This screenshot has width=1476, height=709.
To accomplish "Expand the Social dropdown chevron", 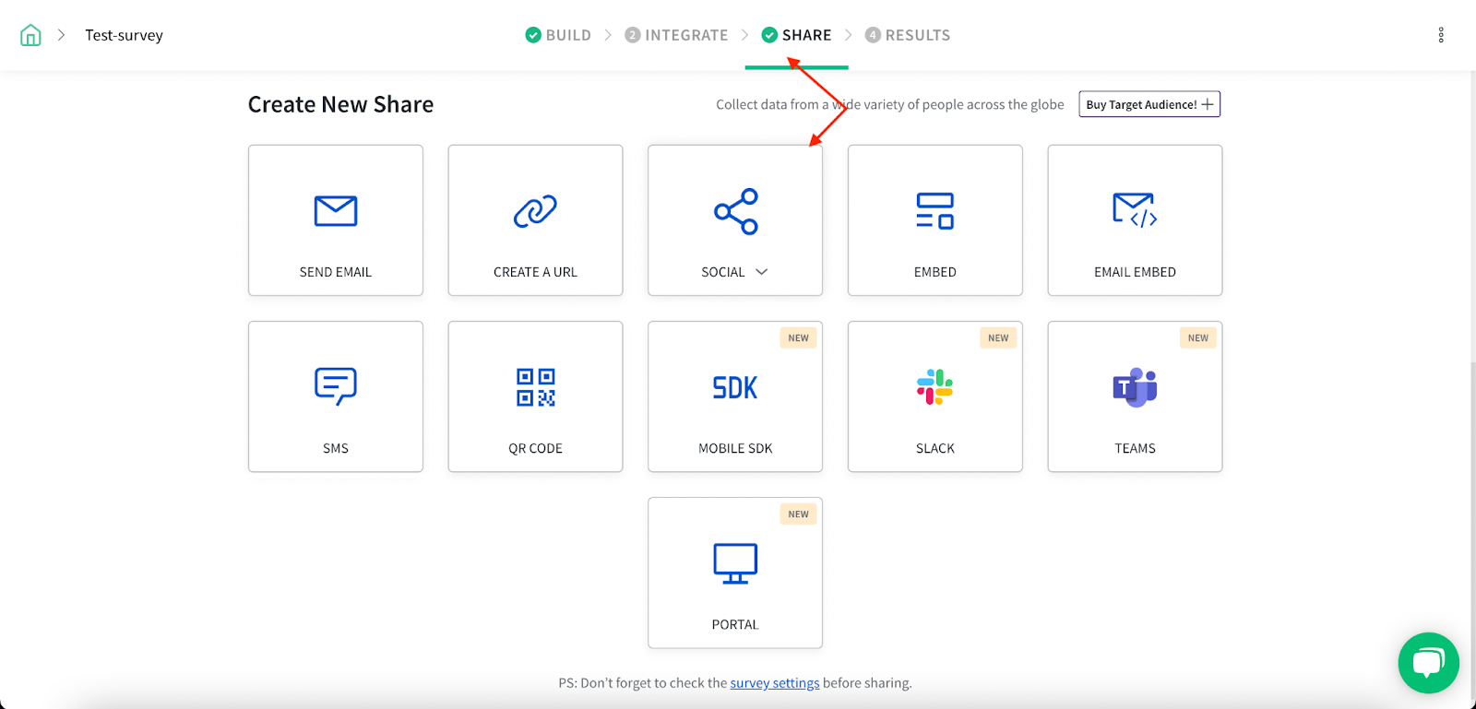I will (761, 272).
